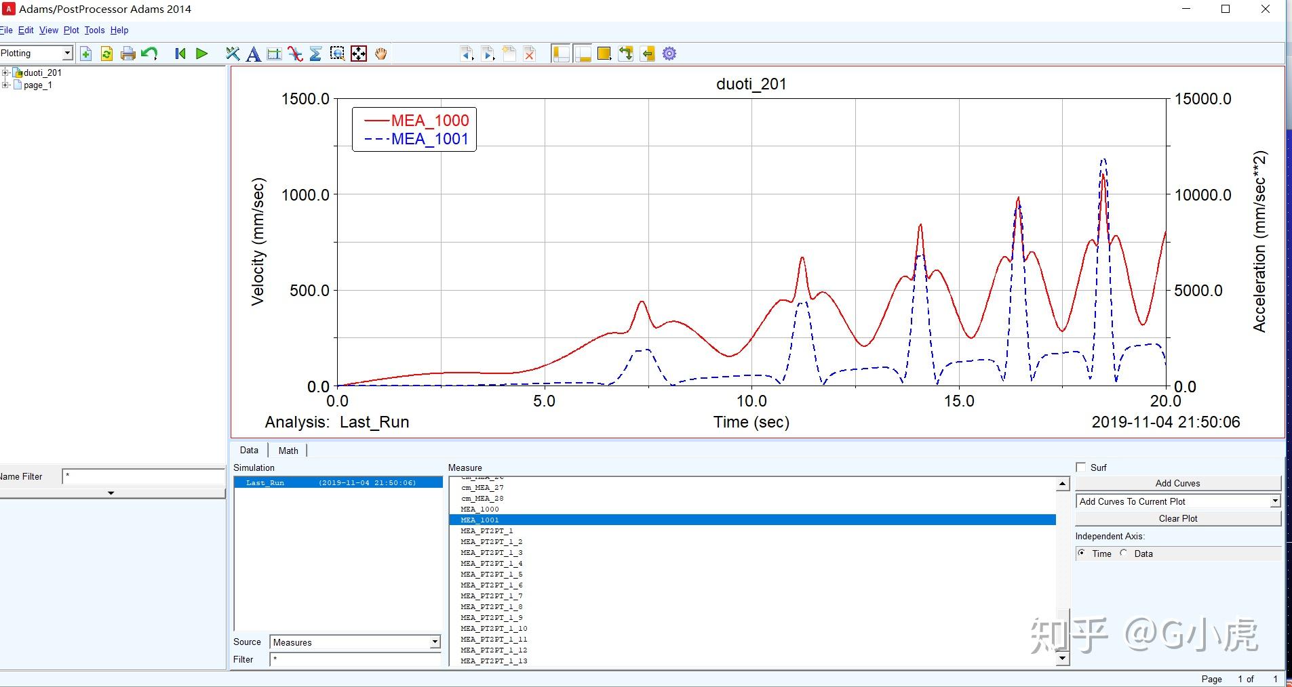The height and width of the screenshot is (687, 1292).
Task: Click the Add Curves button
Action: (x=1177, y=483)
